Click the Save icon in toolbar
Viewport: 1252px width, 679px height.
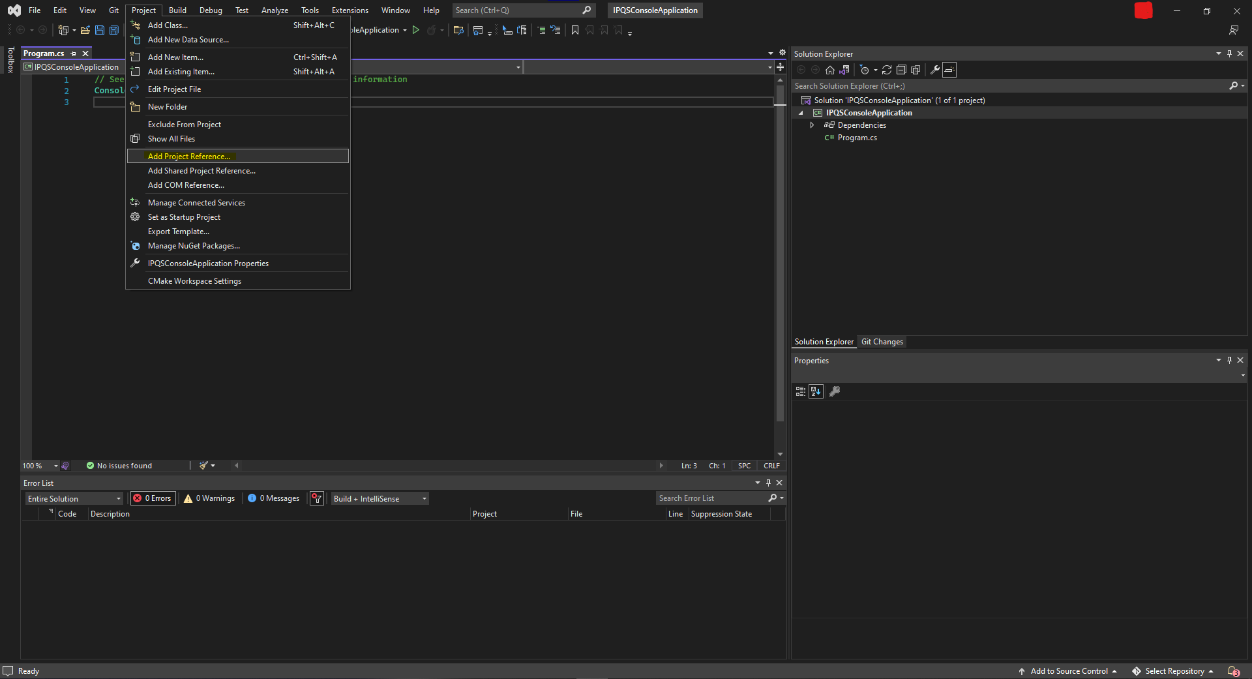point(100,30)
